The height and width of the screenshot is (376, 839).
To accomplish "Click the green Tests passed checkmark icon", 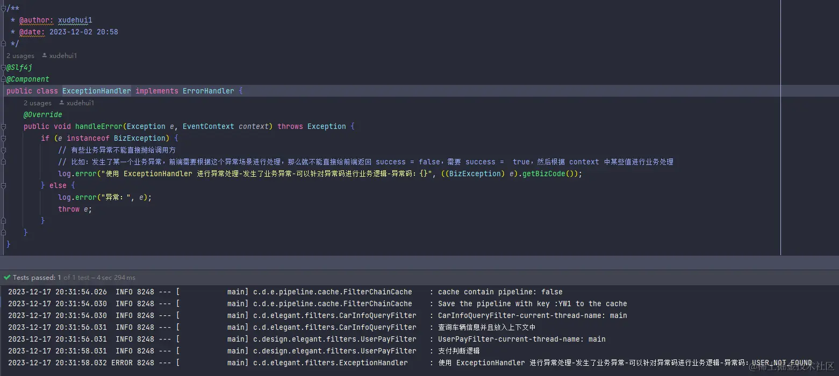I will 6,278.
